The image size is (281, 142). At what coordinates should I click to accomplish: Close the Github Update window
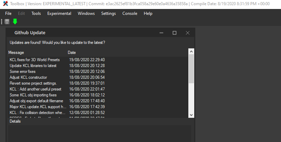pos(188,33)
